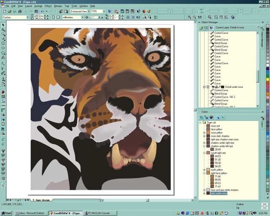
Task: Open the Arrange menu
Action: click(38, 6)
